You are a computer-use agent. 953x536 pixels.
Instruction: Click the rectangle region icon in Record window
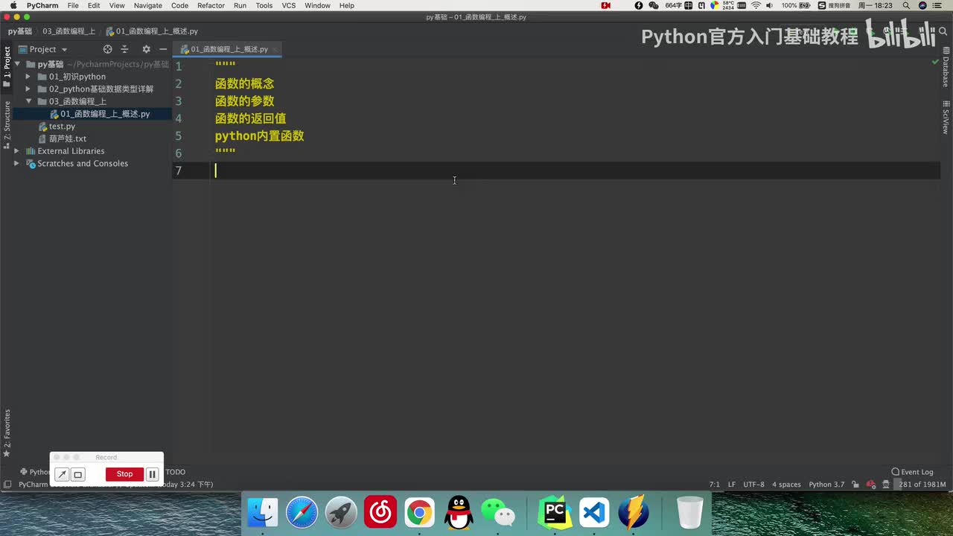click(77, 474)
